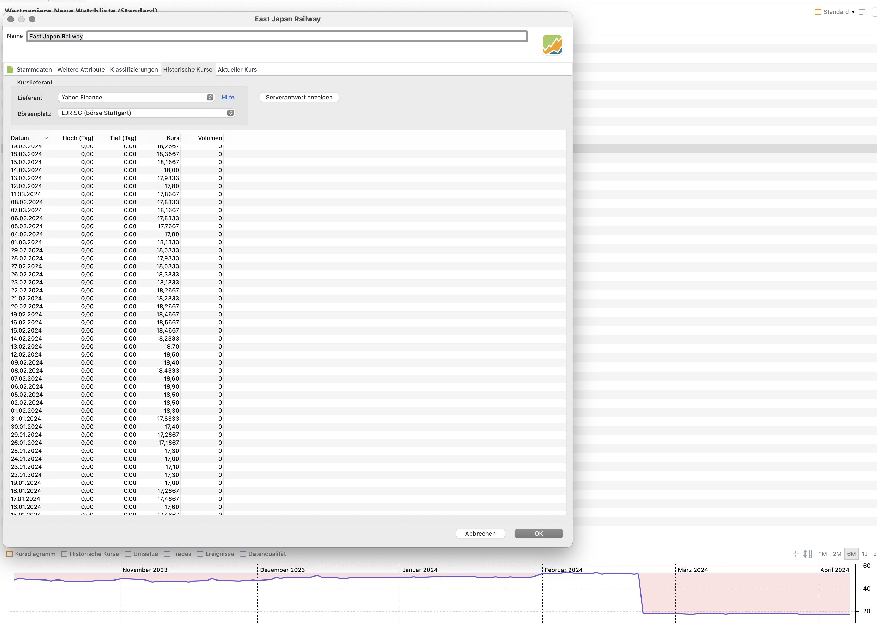
Task: Sort the table by the Datum column header
Action: 20,138
